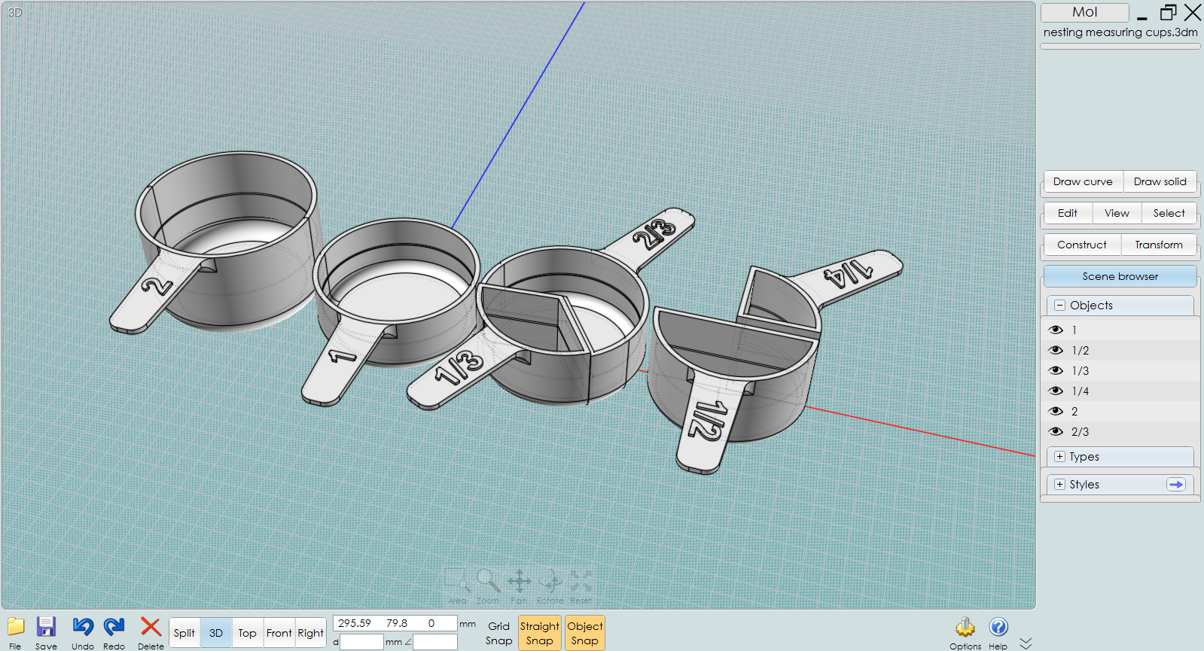Image resolution: width=1204 pixels, height=651 pixels.
Task: Open the Construct palette
Action: tap(1082, 245)
